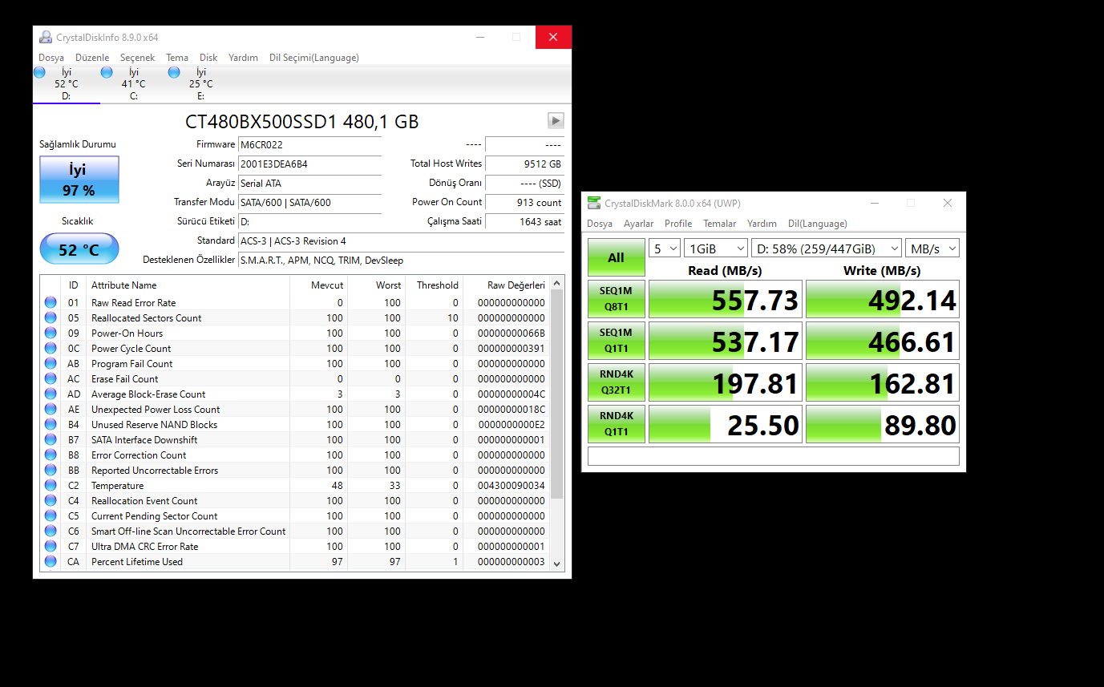The image size is (1104, 687).
Task: Click the status orb of Current Pending Sector Count
Action: tap(51, 515)
